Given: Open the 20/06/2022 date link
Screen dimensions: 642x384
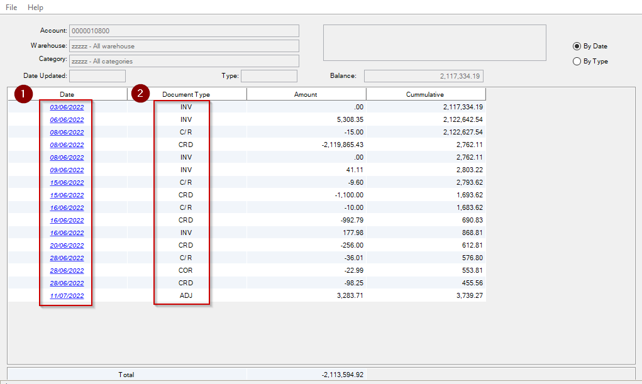Looking at the screenshot, I should click(67, 246).
